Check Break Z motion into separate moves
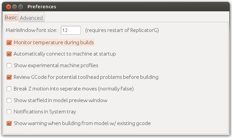The height and width of the screenshot is (138, 232). coord(9,89)
